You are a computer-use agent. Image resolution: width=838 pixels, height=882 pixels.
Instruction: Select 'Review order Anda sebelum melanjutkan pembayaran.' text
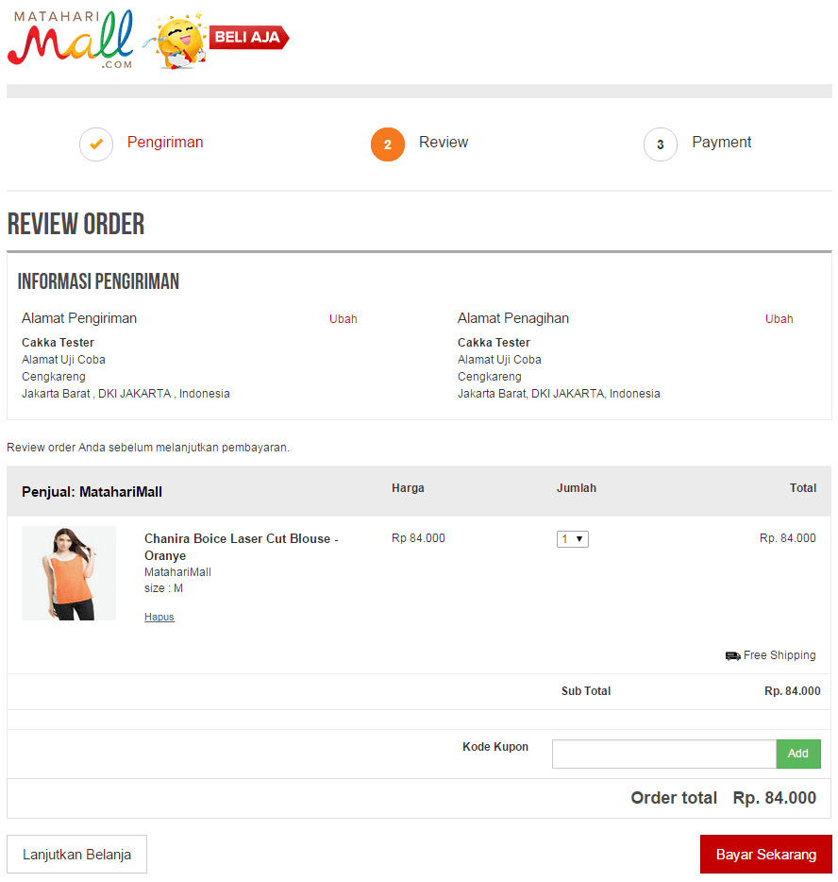148,448
